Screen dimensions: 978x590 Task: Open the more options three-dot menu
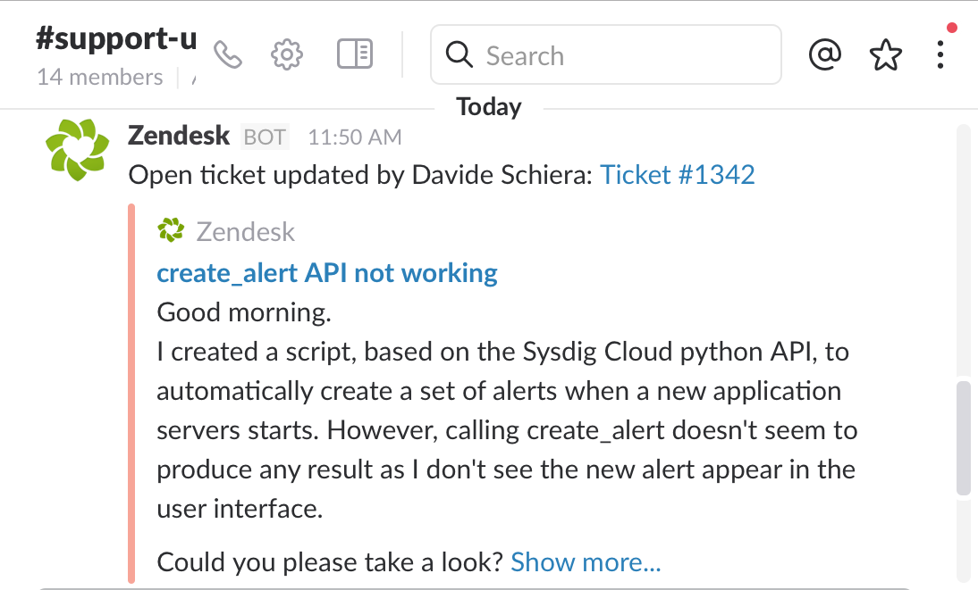tap(940, 54)
